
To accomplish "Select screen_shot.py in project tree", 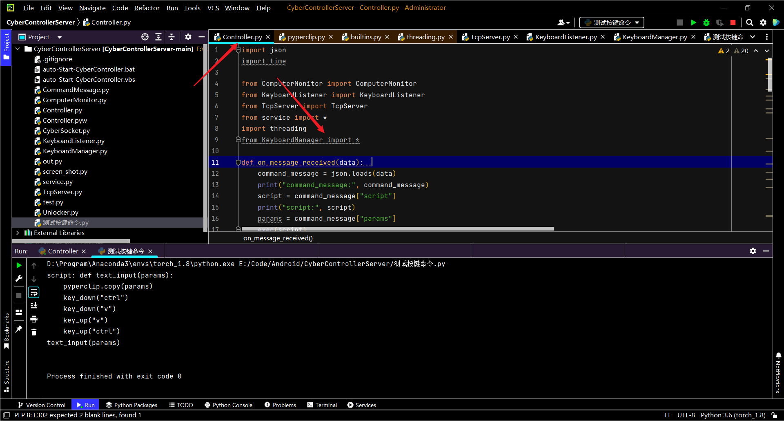I will coord(65,171).
